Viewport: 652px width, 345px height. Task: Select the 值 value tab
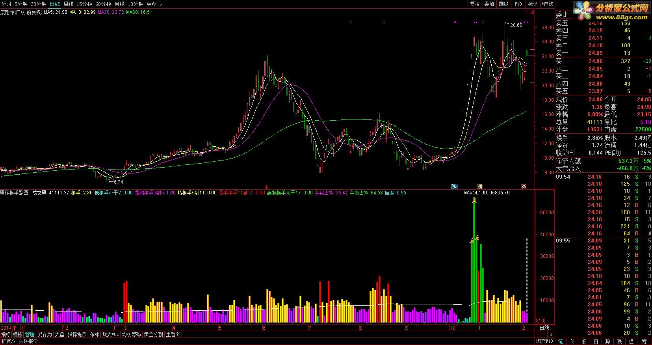point(632,341)
